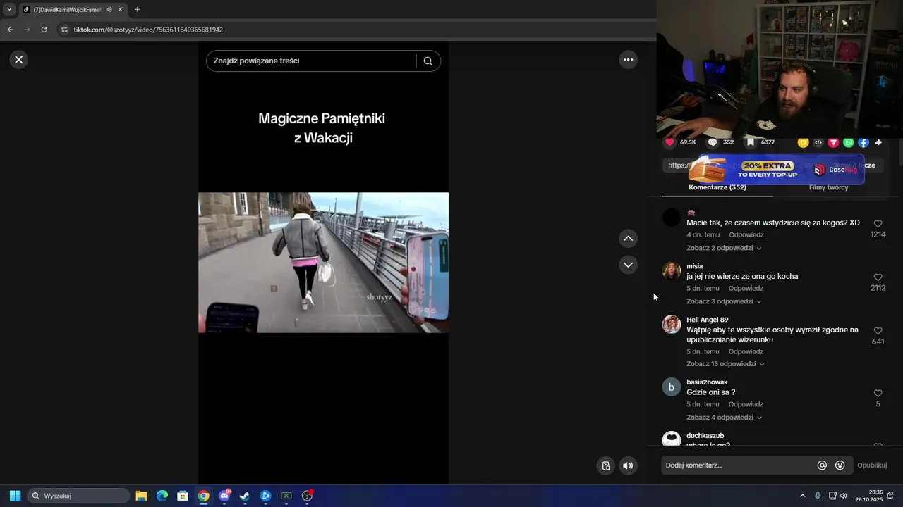Expand Zobacz 13 odpowiedzi replies
This screenshot has width=903, height=507.
(x=726, y=364)
